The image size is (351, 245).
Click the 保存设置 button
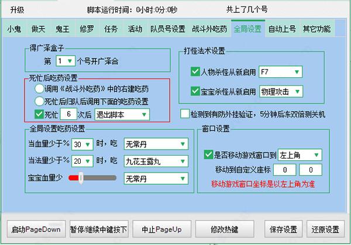pos(283,229)
